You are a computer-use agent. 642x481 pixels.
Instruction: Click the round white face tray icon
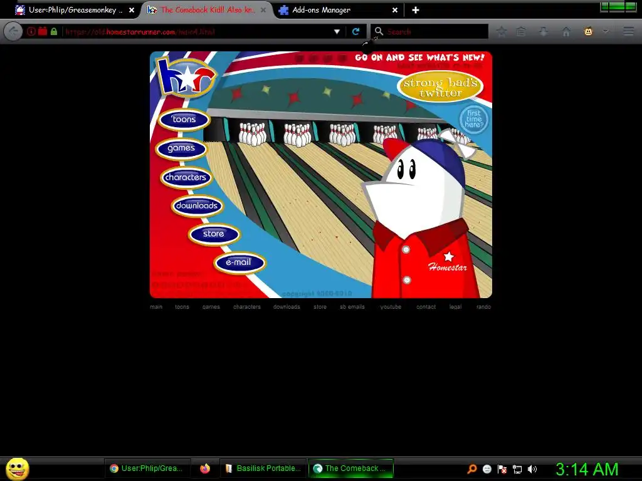pyautogui.click(x=487, y=469)
